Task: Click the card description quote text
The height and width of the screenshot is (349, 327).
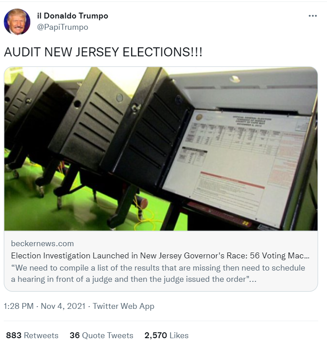Action: [158, 273]
